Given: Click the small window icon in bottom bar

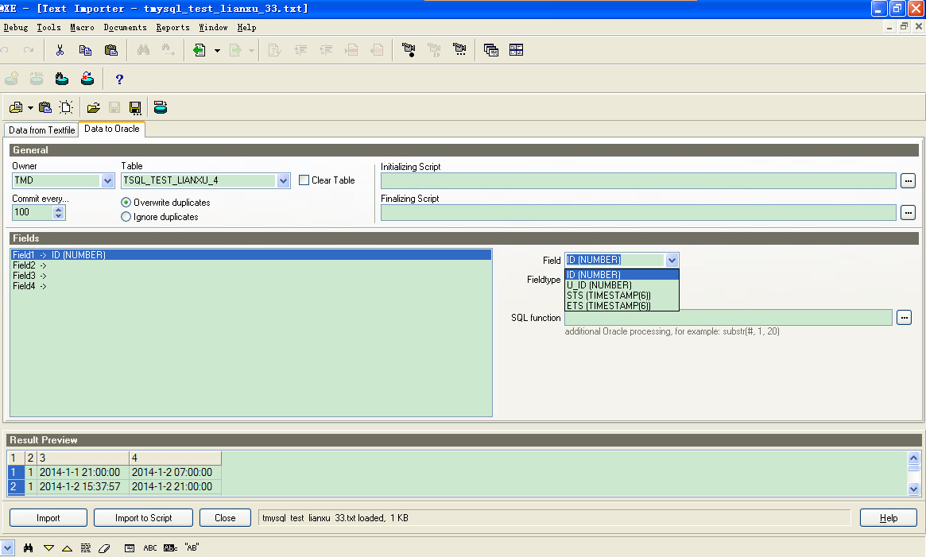Looking at the screenshot, I should pyautogui.click(x=130, y=548).
